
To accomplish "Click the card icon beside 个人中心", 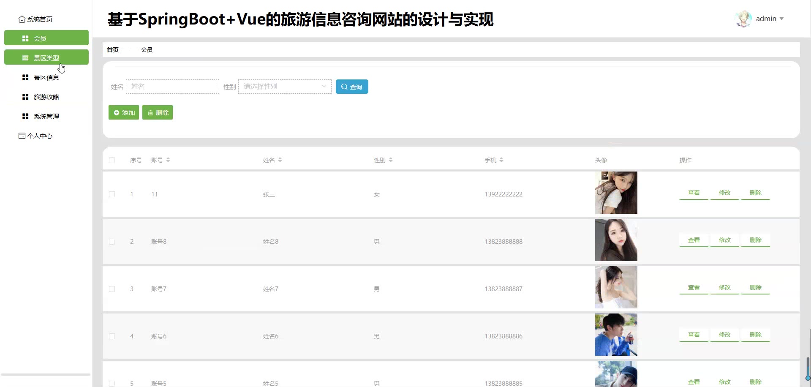I will pyautogui.click(x=22, y=136).
